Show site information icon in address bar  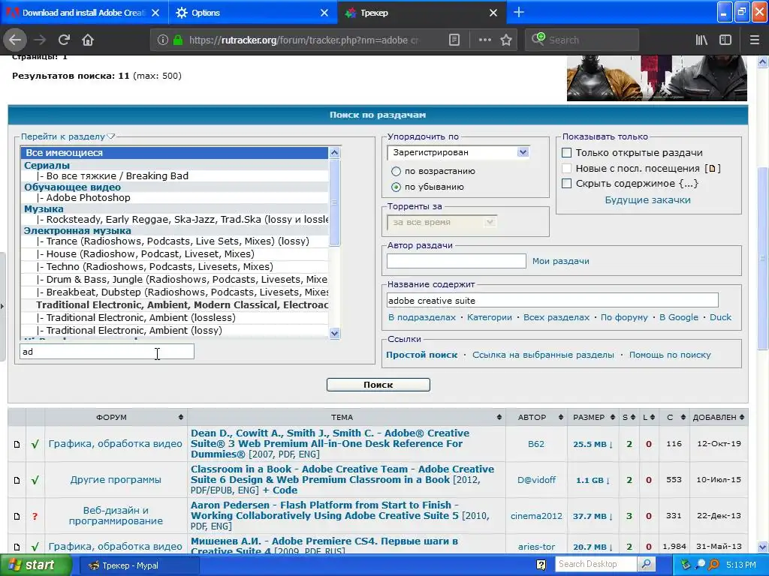pos(162,40)
